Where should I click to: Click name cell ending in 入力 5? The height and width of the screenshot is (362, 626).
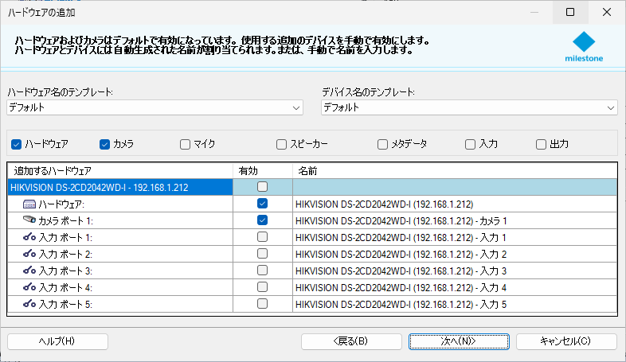click(455, 305)
